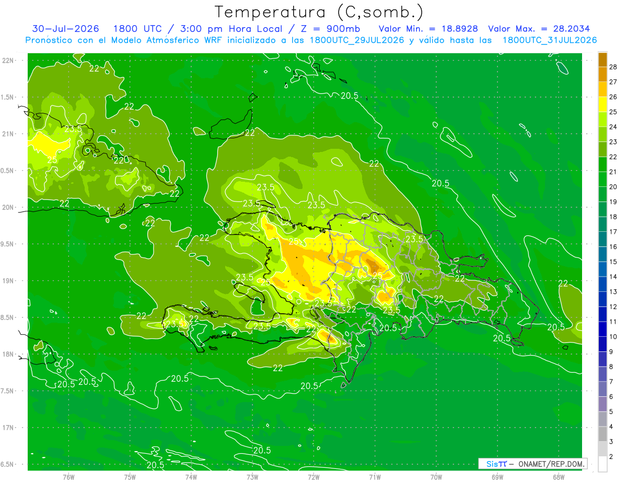
Task: Pick the yellow swatch between 25 and 26
Action: point(602,104)
